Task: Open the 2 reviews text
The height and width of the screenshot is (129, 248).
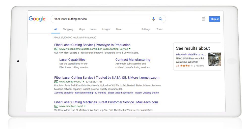Action: 199,66
